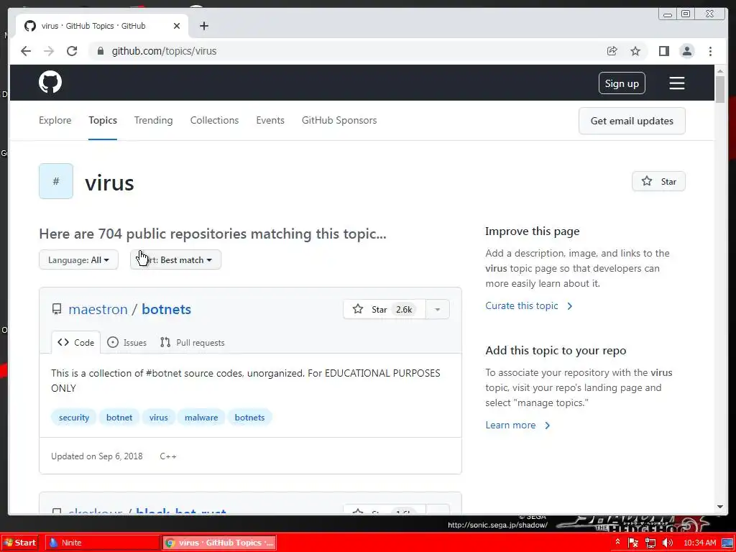736x552 pixels.
Task: Click the malware topic tag
Action: 201,418
